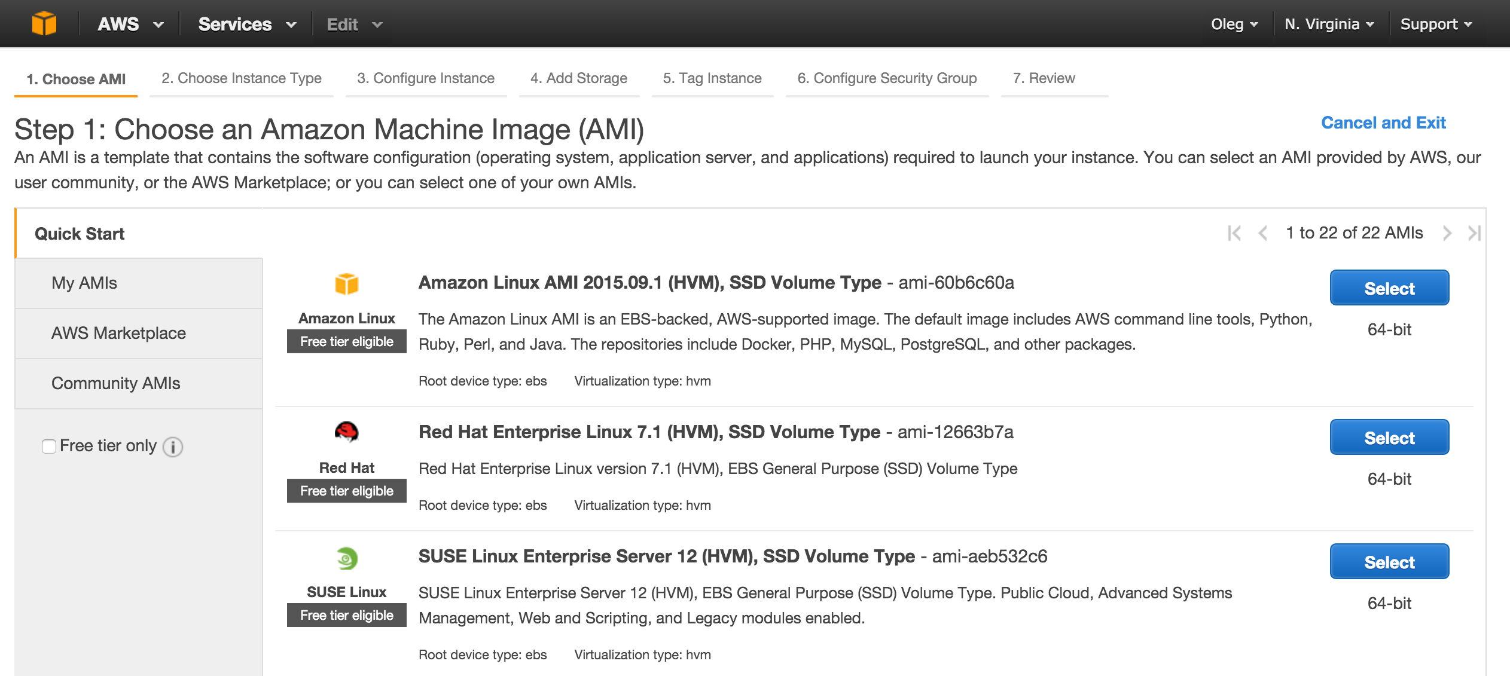Image resolution: width=1510 pixels, height=676 pixels.
Task: Enable the Free tier only checkbox
Action: [x=49, y=446]
